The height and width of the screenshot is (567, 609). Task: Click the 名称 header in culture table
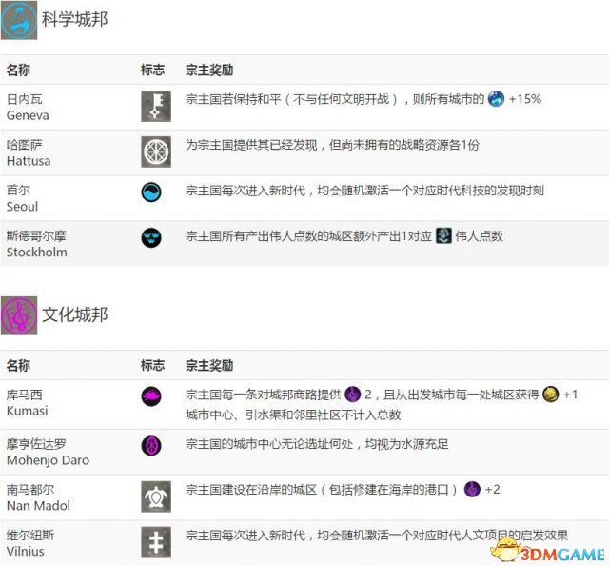(x=18, y=366)
